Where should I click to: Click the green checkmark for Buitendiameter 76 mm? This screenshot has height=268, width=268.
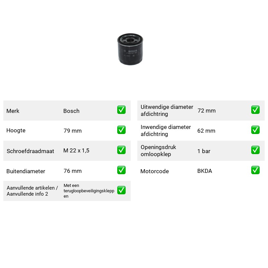[x=121, y=170]
